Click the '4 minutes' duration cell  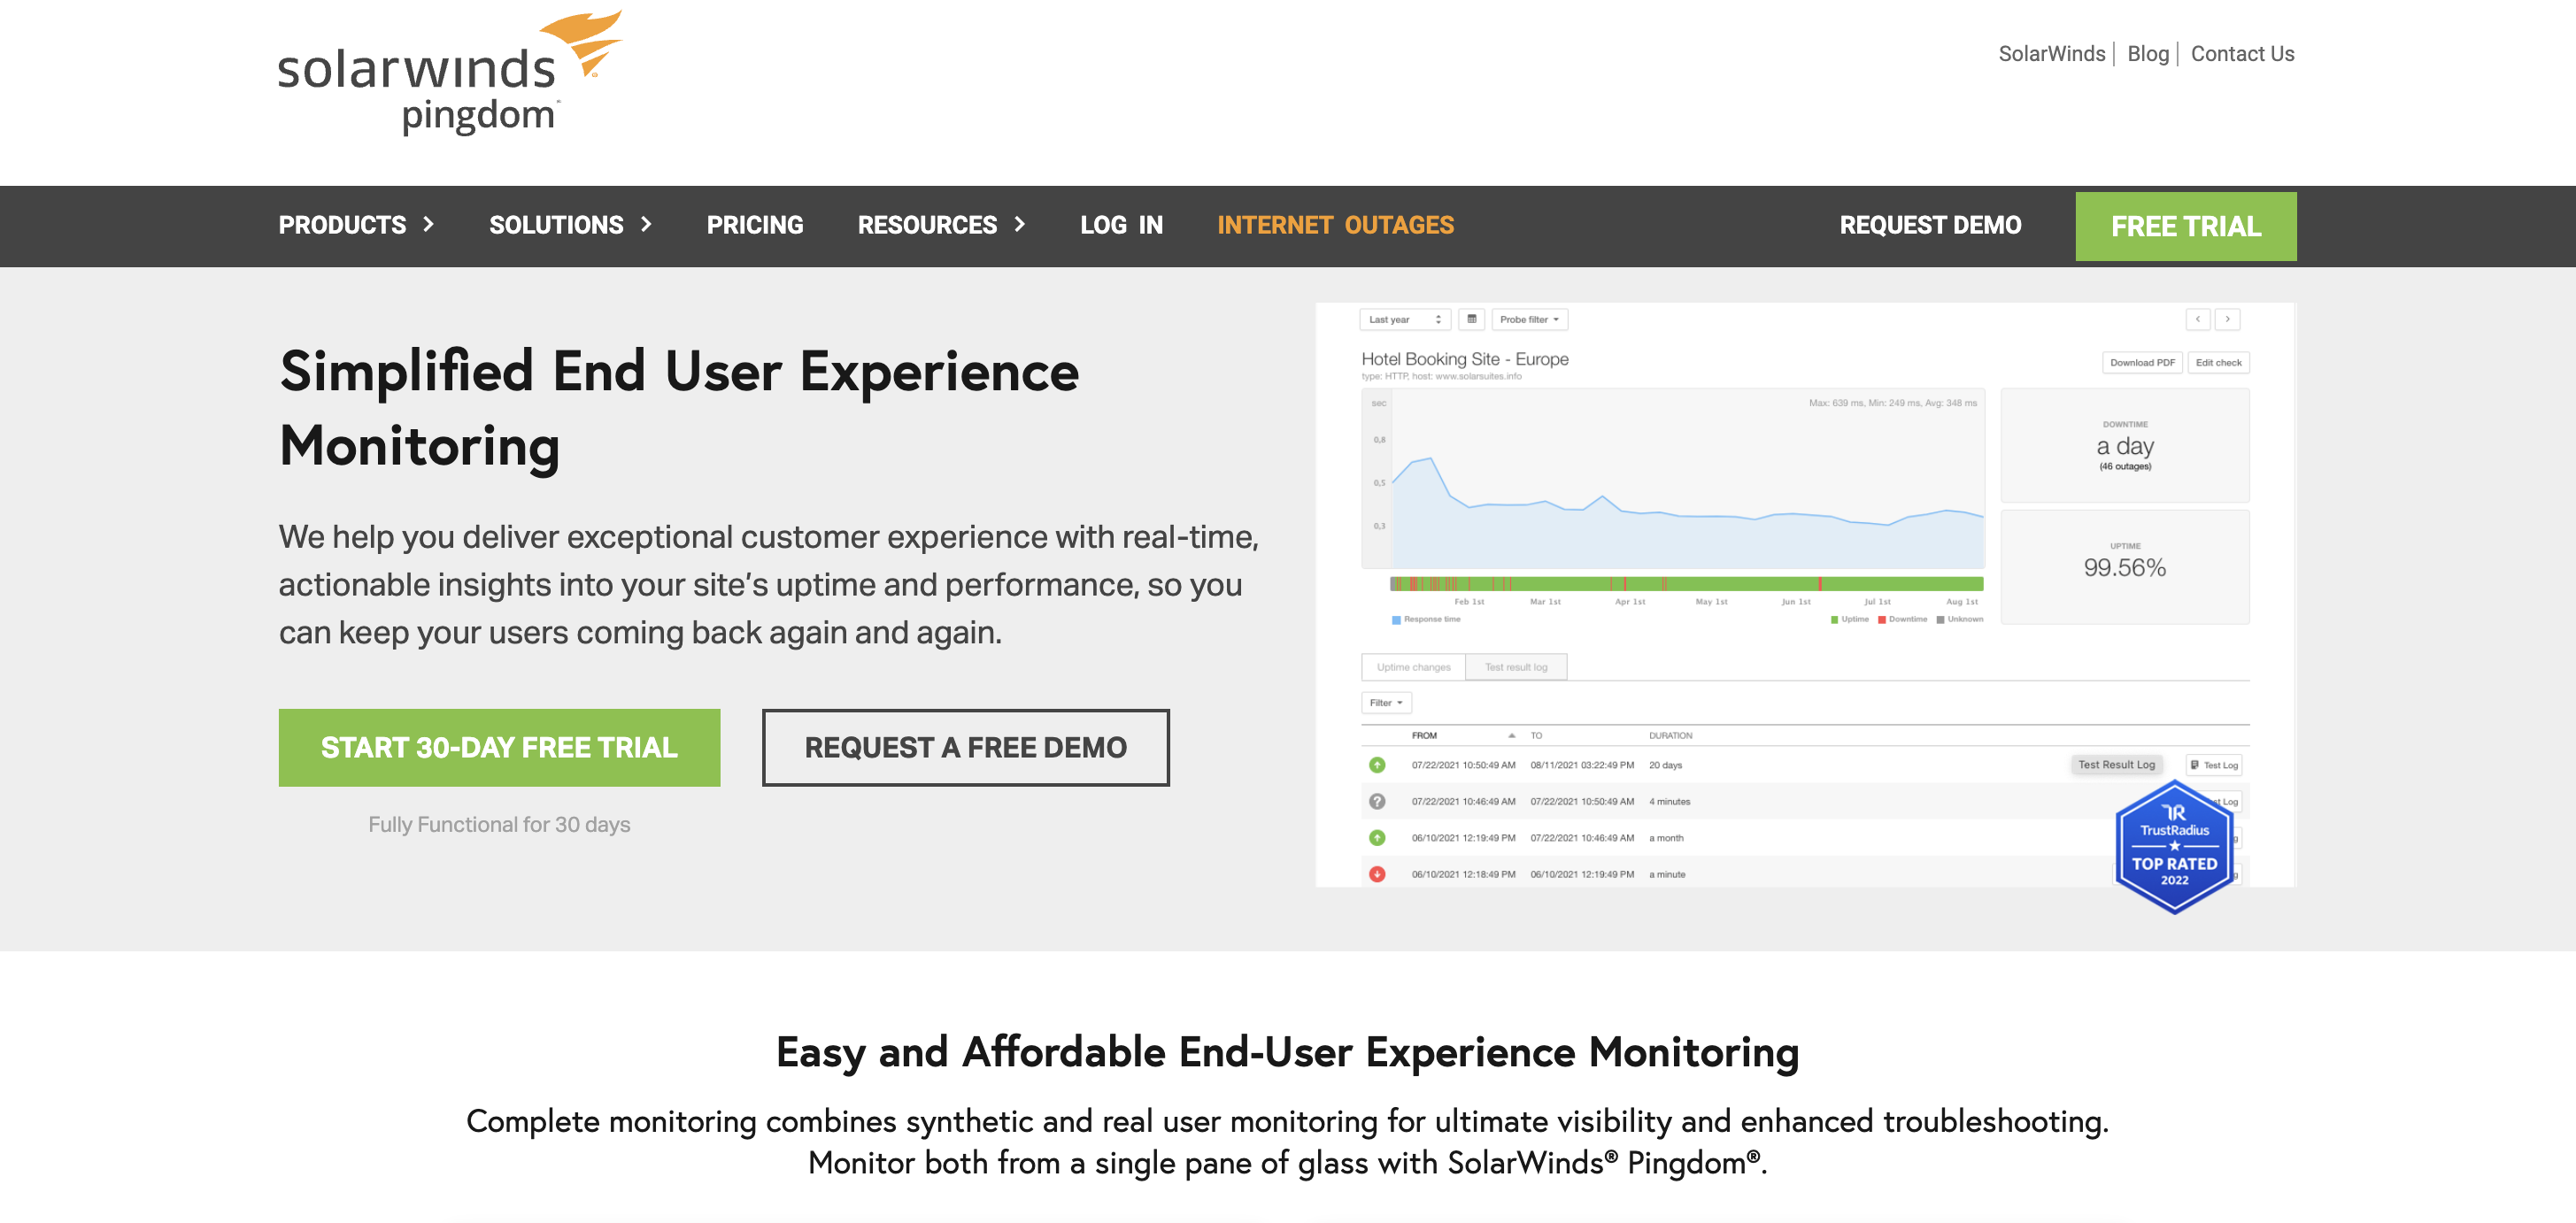(1669, 801)
